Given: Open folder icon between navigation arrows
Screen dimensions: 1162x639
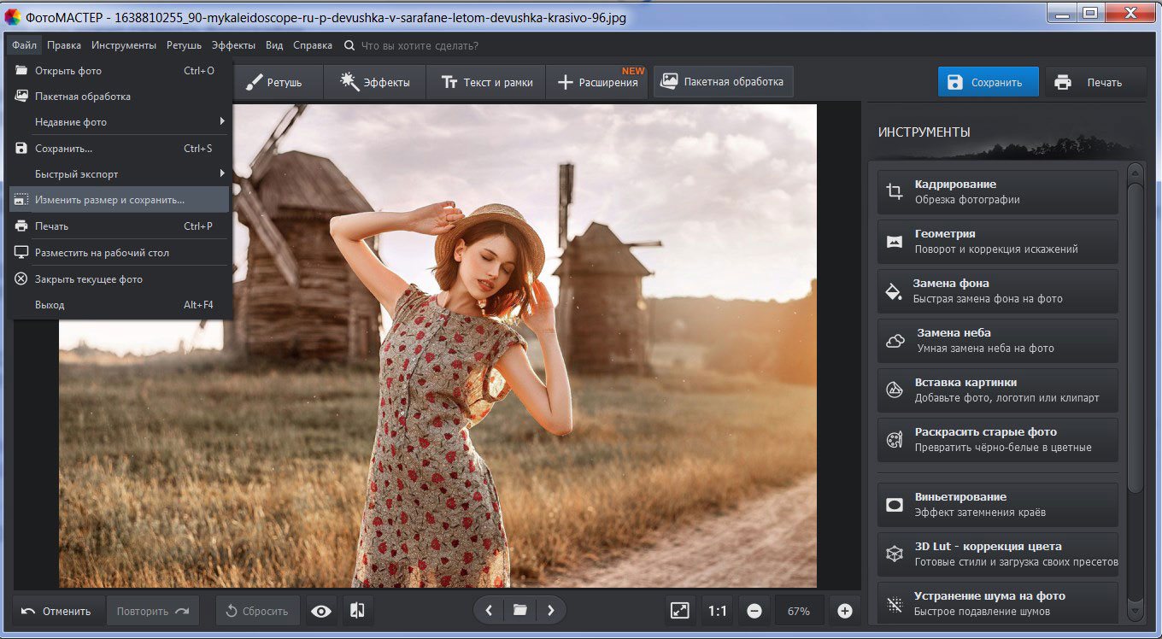Looking at the screenshot, I should point(519,610).
